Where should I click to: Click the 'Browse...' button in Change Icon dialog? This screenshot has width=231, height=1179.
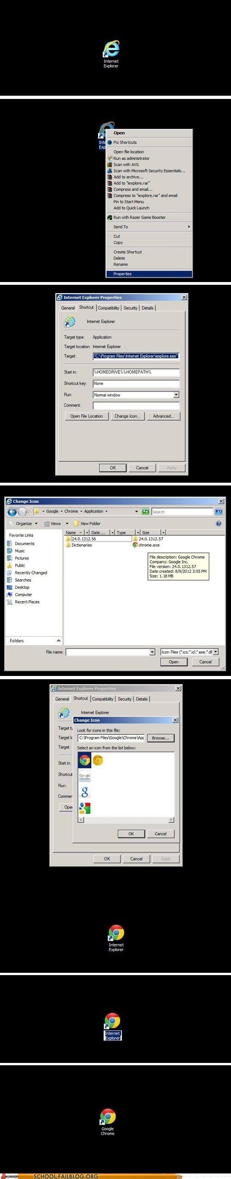(160, 738)
